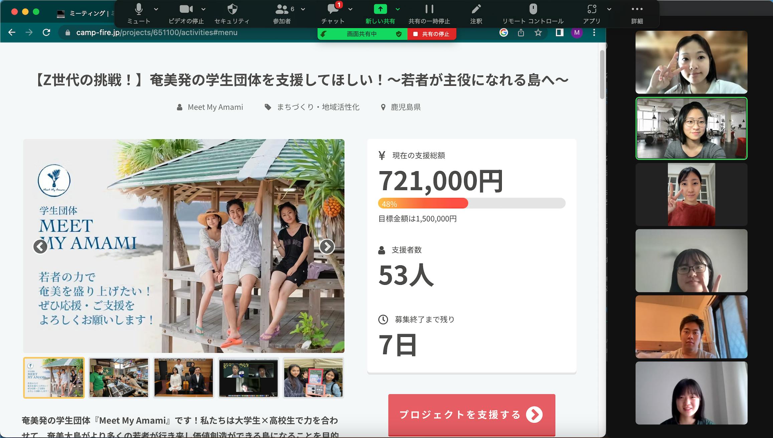This screenshot has width=773, height=438.
Task: Bookmark page with star icon
Action: coord(538,33)
